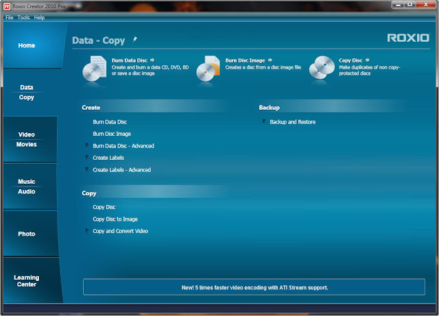Click shortcut icon beside Create Labels
439x316 pixels.
87,157
